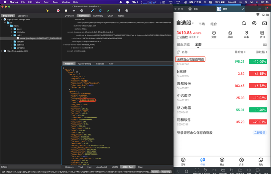The width and height of the screenshot is (271, 174).
Task: Toggle the Recording status button
Action: coord(166,172)
